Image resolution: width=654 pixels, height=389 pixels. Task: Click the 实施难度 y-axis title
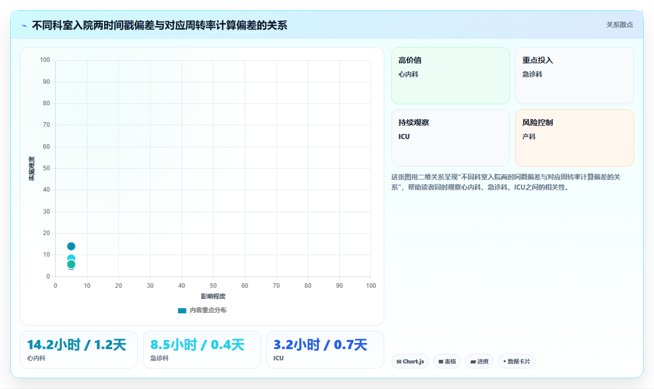(32, 168)
